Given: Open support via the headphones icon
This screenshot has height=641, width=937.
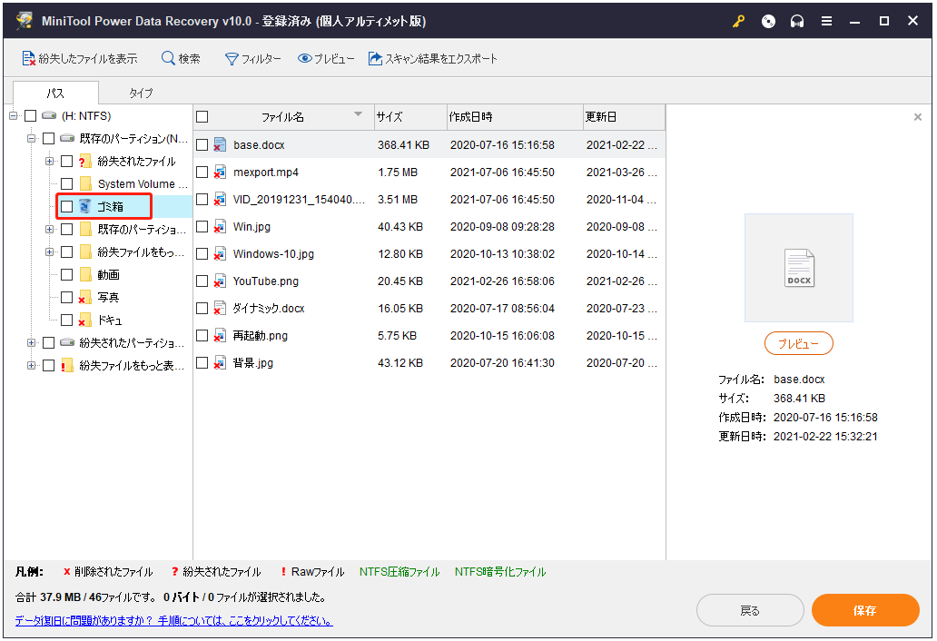Looking at the screenshot, I should click(797, 22).
